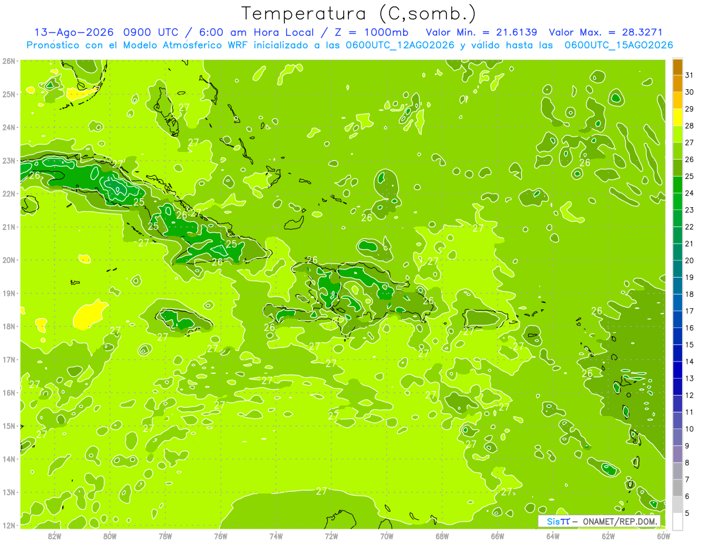Screen dimensions: 705x544
Task: Click the 12N latitude axis label
Action: [x=8, y=525]
